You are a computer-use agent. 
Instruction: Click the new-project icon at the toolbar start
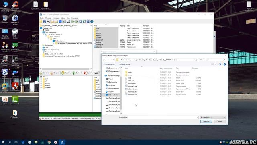pos(41,21)
